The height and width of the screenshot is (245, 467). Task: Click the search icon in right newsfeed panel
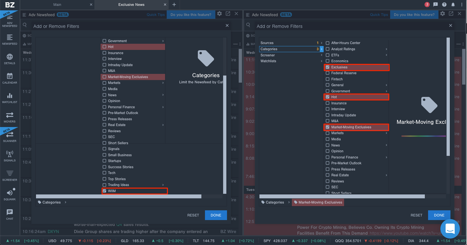248,25
